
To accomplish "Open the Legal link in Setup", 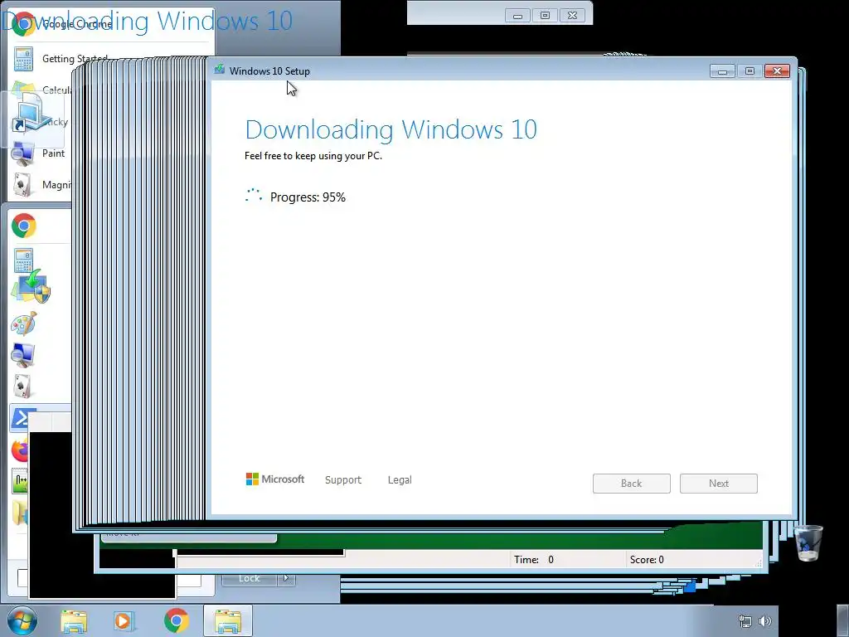I will (x=400, y=480).
